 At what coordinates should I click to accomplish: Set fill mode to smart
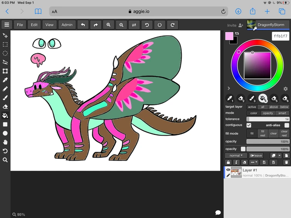(282, 113)
